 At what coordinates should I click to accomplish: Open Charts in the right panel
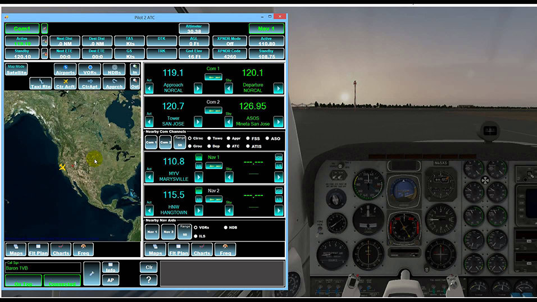[202, 250]
